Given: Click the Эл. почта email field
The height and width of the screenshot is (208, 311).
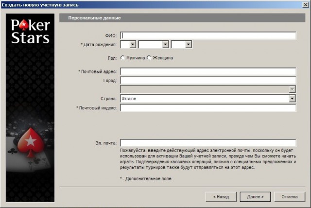Looking at the screenshot, I should (x=208, y=143).
